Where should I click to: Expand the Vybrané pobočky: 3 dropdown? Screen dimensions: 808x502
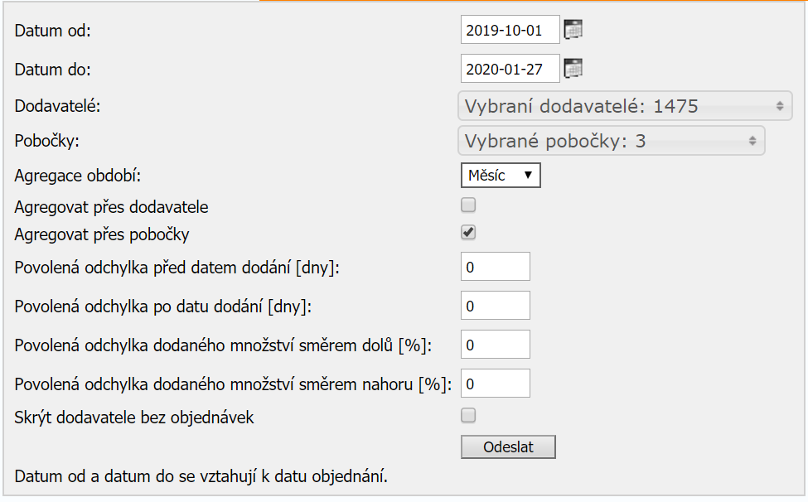tap(611, 141)
